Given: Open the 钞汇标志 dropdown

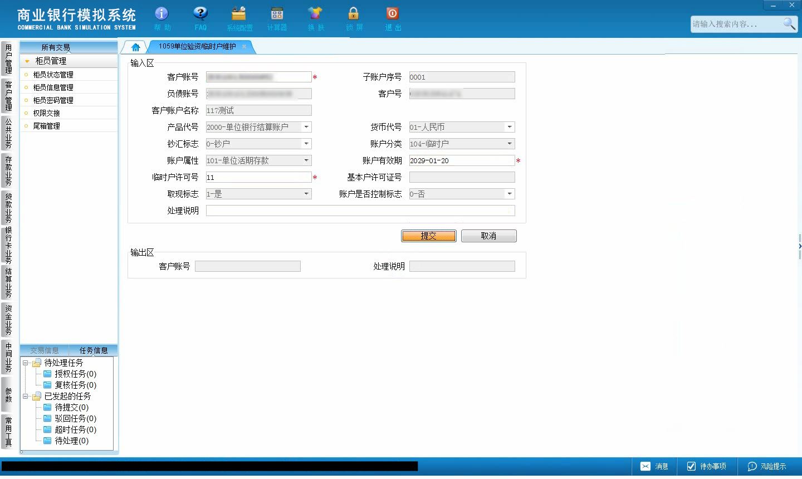Looking at the screenshot, I should tap(306, 144).
